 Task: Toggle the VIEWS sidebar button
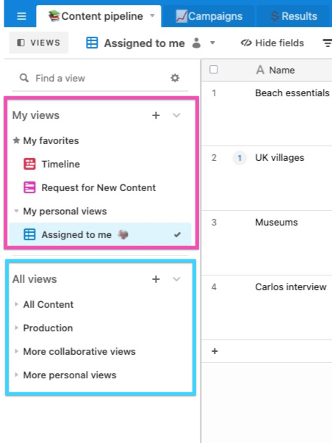point(39,43)
